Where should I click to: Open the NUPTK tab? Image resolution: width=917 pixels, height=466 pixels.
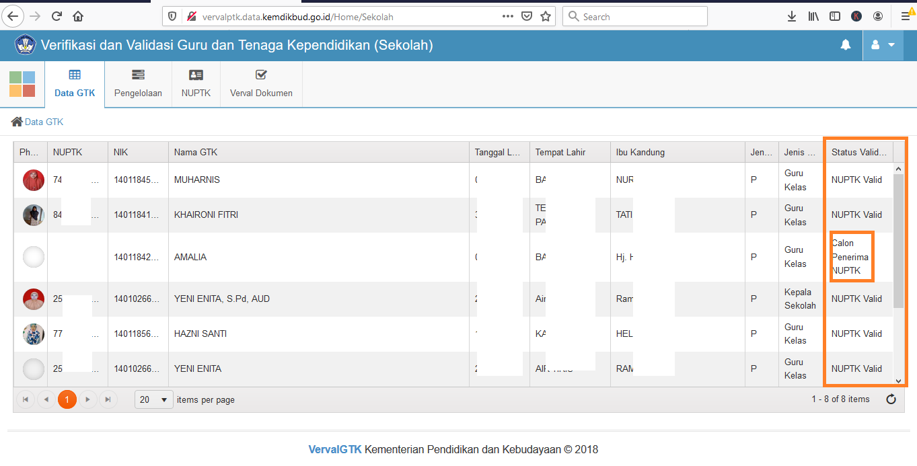[x=196, y=84]
